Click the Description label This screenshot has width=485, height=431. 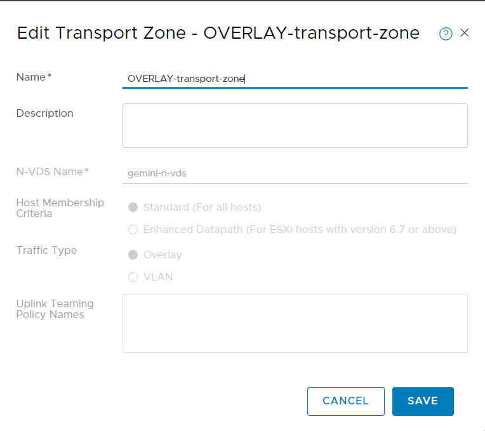(x=44, y=114)
